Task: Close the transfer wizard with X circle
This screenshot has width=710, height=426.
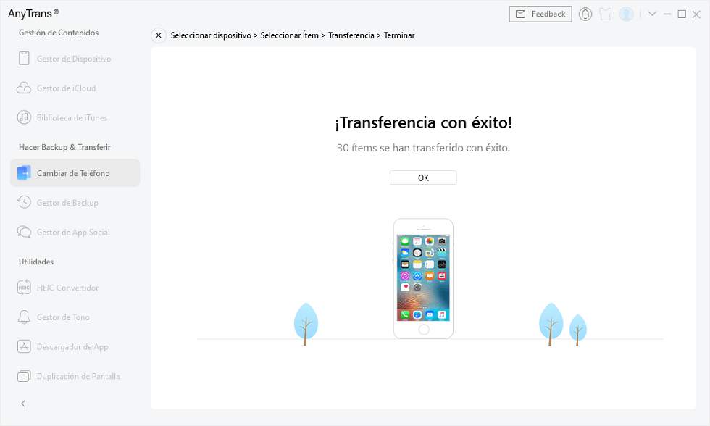Action: click(x=159, y=35)
